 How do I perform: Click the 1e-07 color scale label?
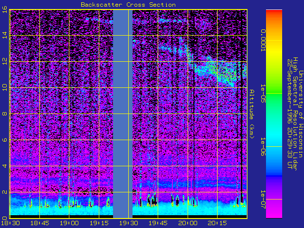coord(263,199)
